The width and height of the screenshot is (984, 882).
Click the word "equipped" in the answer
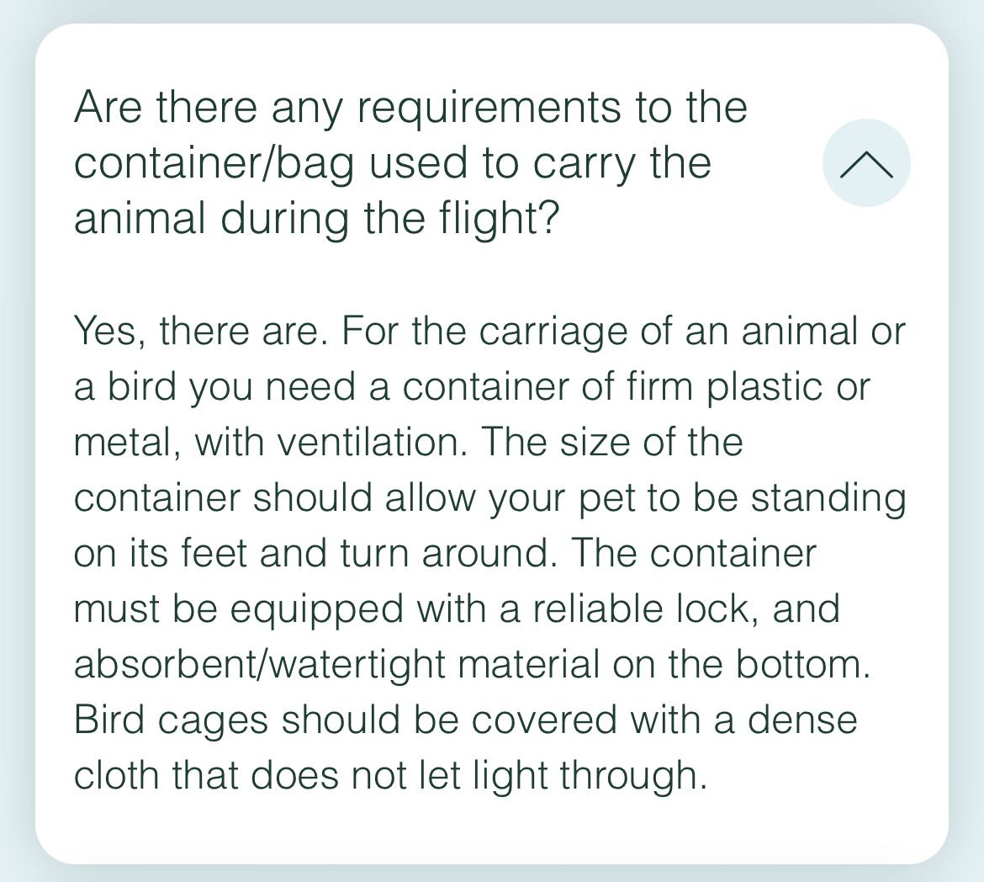(316, 608)
